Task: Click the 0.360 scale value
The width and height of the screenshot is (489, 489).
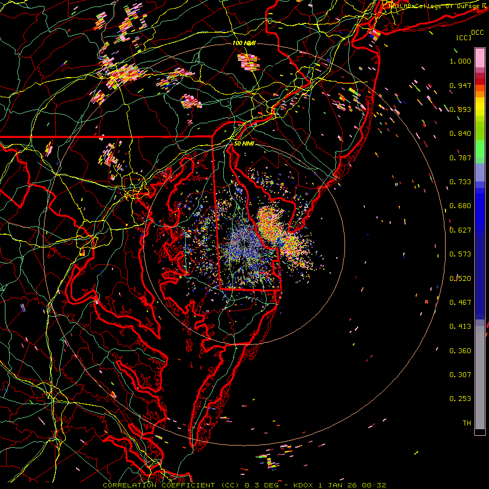Action: point(460,351)
